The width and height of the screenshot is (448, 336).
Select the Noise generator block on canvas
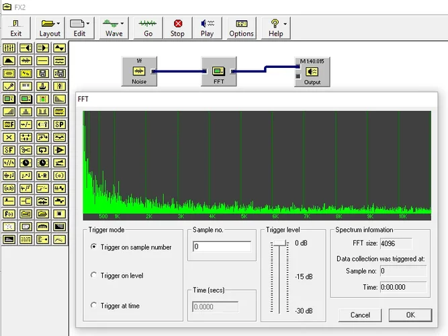tap(138, 71)
